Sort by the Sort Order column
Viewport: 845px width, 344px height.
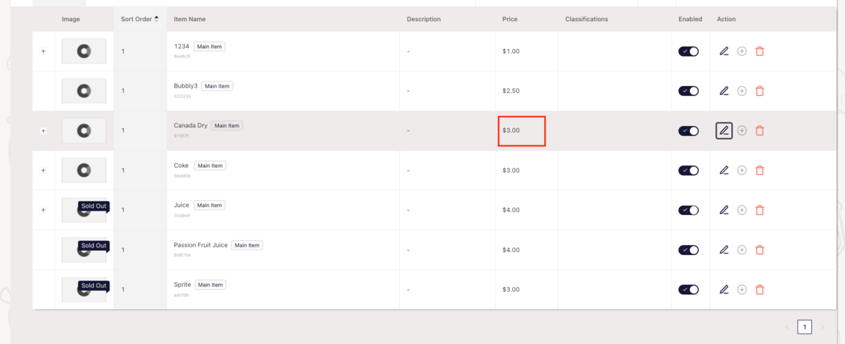[140, 19]
